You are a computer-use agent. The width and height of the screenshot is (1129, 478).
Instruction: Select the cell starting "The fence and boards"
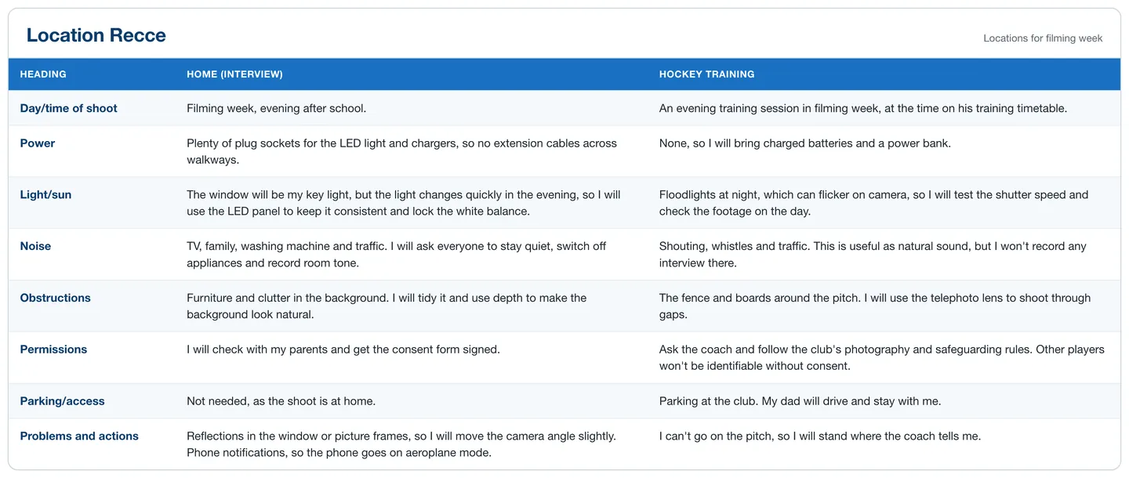[x=884, y=306]
